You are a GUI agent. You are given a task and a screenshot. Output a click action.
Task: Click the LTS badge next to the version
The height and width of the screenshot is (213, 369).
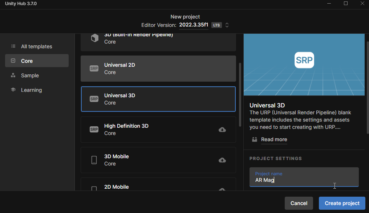216,25
